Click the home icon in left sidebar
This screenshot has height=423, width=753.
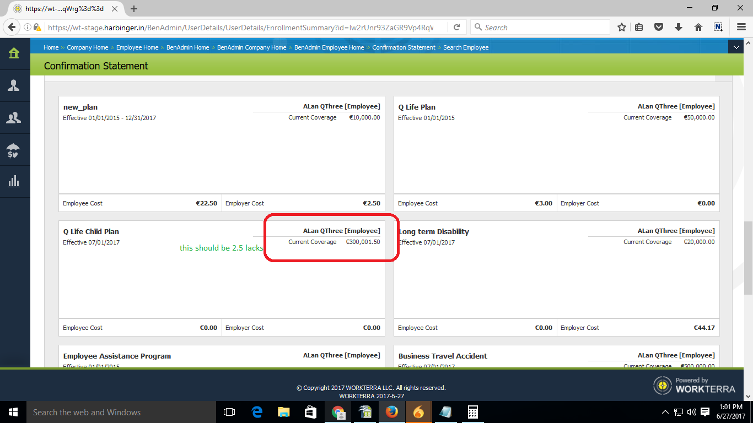(x=14, y=53)
